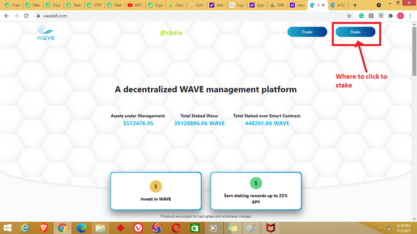Open the Chrome profile avatar
The image size is (417, 234).
[400, 16]
